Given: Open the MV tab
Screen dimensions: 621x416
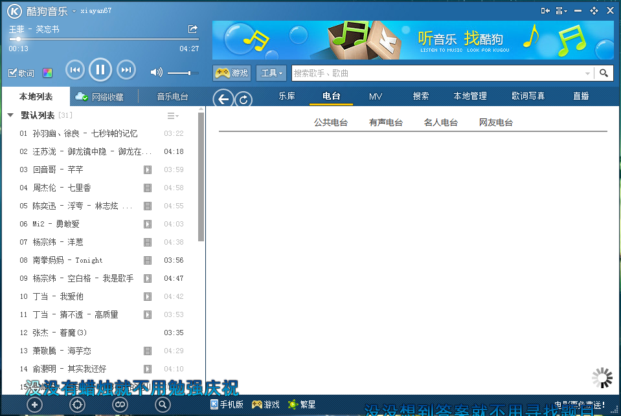Looking at the screenshot, I should 376,96.
